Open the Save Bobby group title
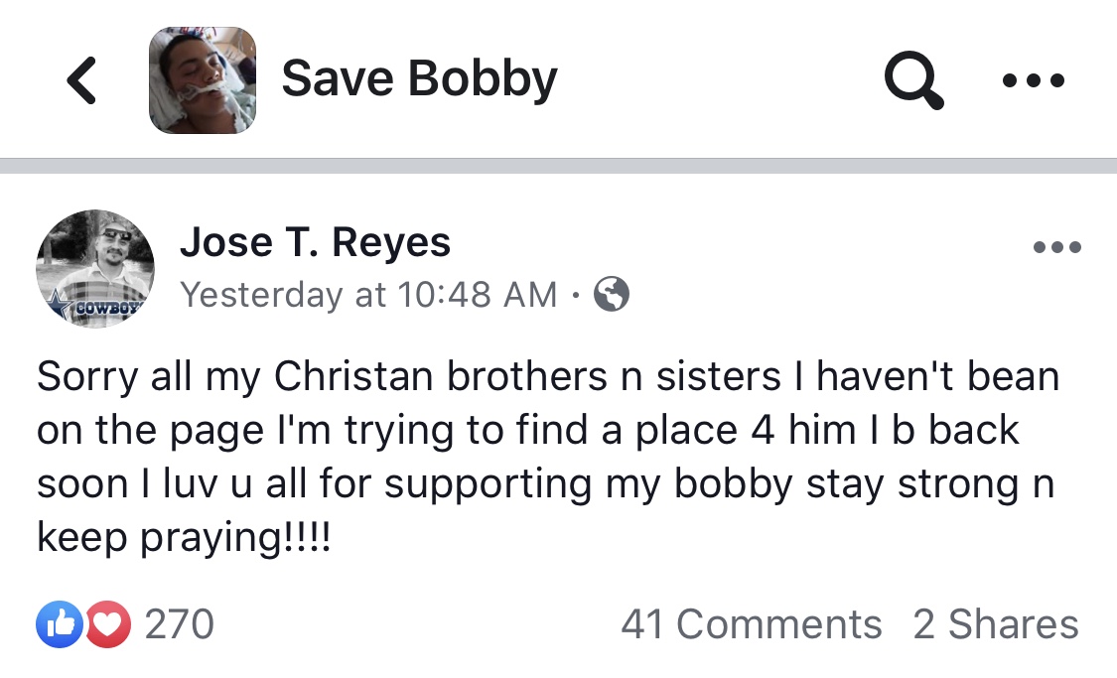This screenshot has height=678, width=1117. (x=420, y=78)
